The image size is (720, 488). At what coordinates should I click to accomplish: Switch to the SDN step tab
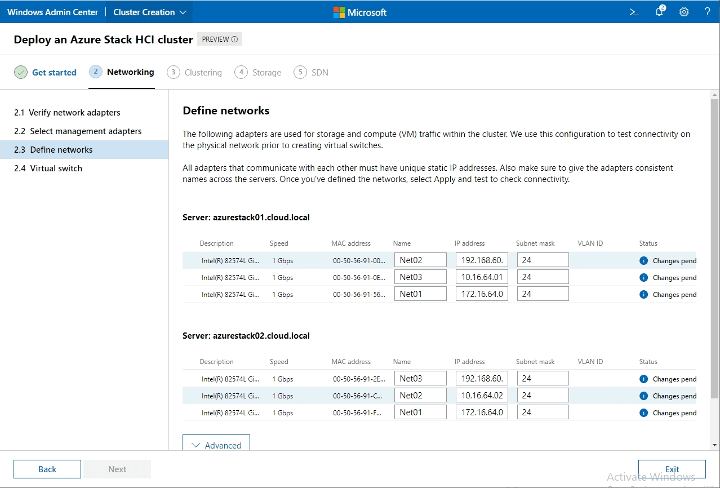tap(311, 72)
